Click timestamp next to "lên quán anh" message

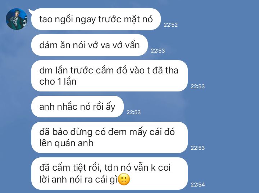(x=197, y=148)
